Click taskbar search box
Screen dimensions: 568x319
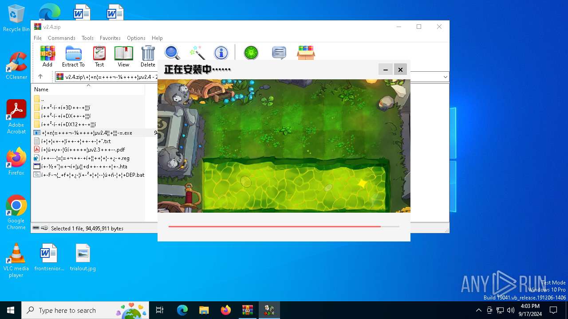tap(86, 310)
